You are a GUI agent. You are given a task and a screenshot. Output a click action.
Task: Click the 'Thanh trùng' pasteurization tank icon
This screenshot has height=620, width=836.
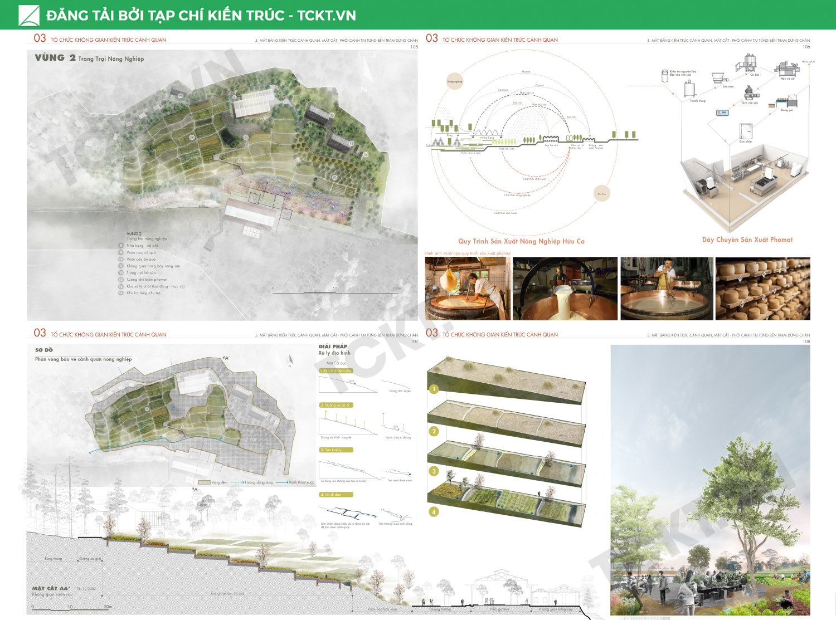pyautogui.click(x=690, y=89)
